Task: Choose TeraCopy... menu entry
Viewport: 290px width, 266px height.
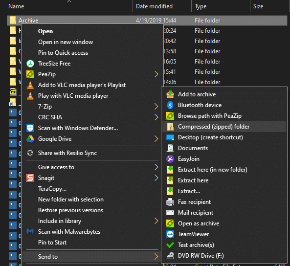Action: (x=52, y=189)
